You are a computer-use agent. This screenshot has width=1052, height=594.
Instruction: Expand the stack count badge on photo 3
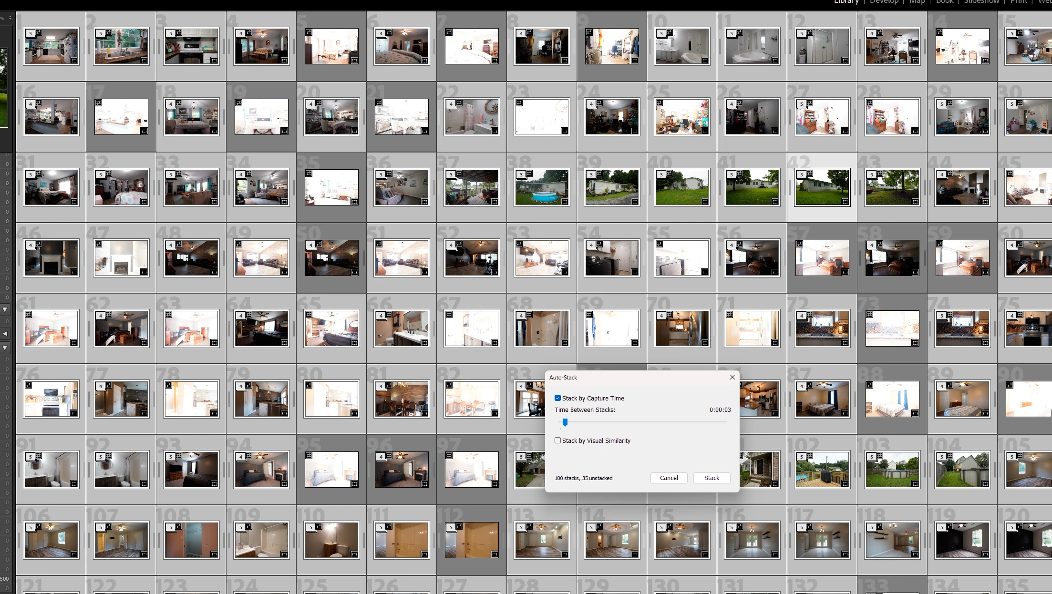pos(171,33)
